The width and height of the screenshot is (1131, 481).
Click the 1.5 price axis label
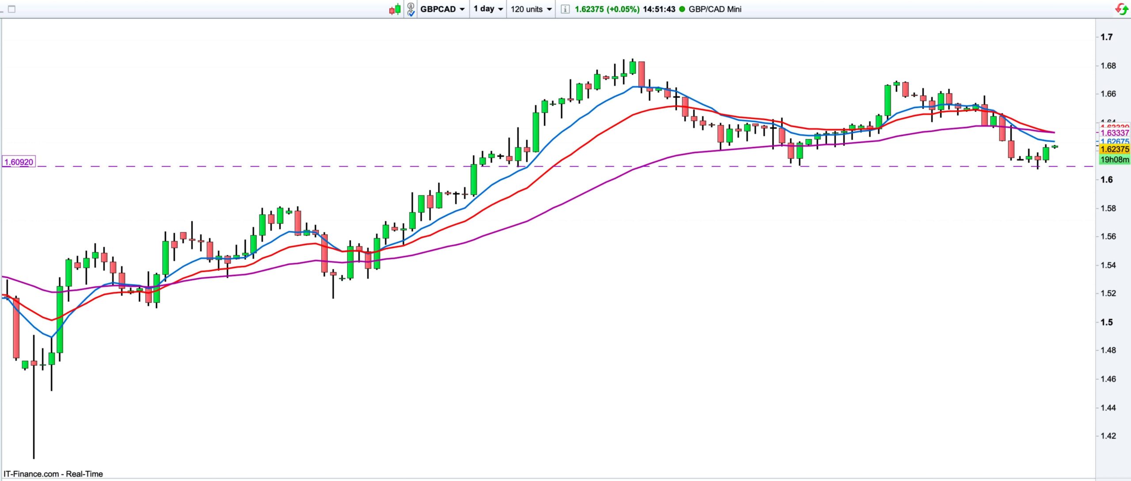coord(1106,322)
